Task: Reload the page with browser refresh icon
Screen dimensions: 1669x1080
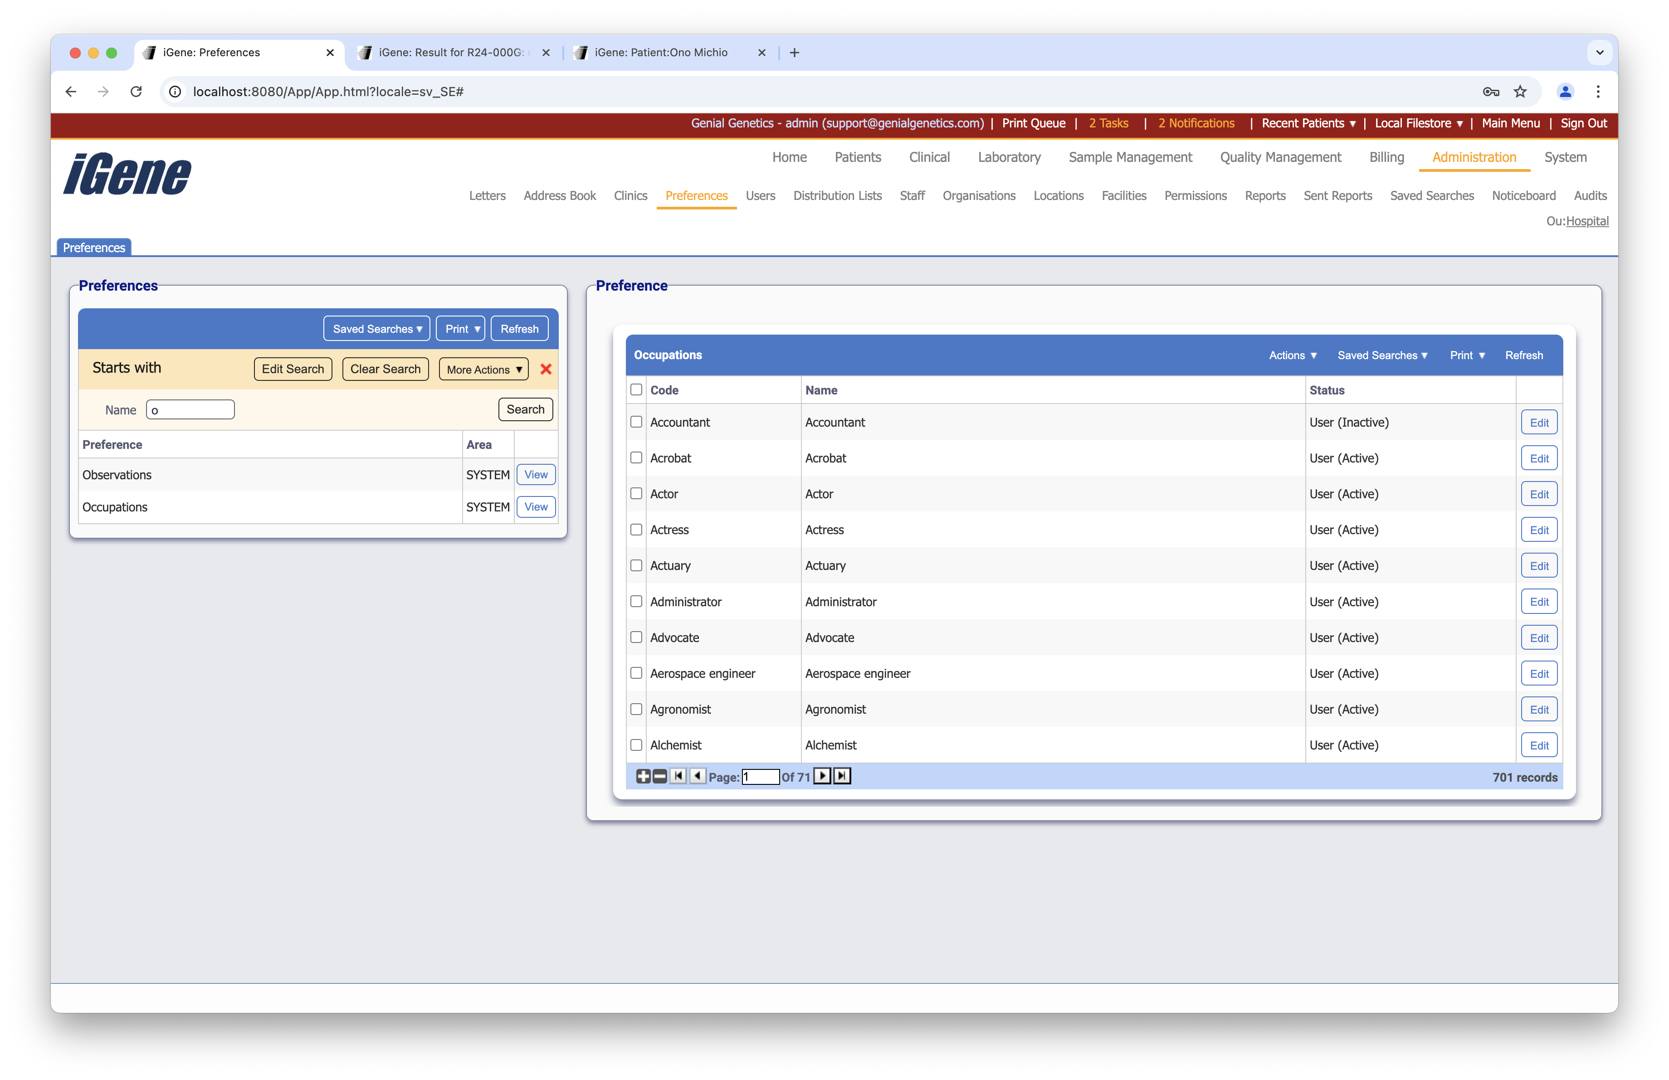Action: [136, 92]
